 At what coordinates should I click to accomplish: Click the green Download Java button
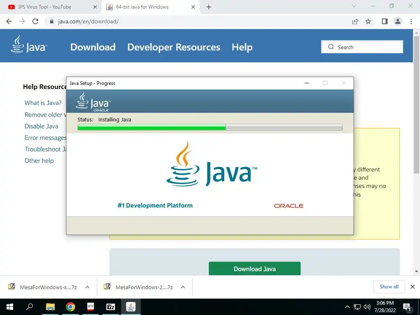coord(254,269)
